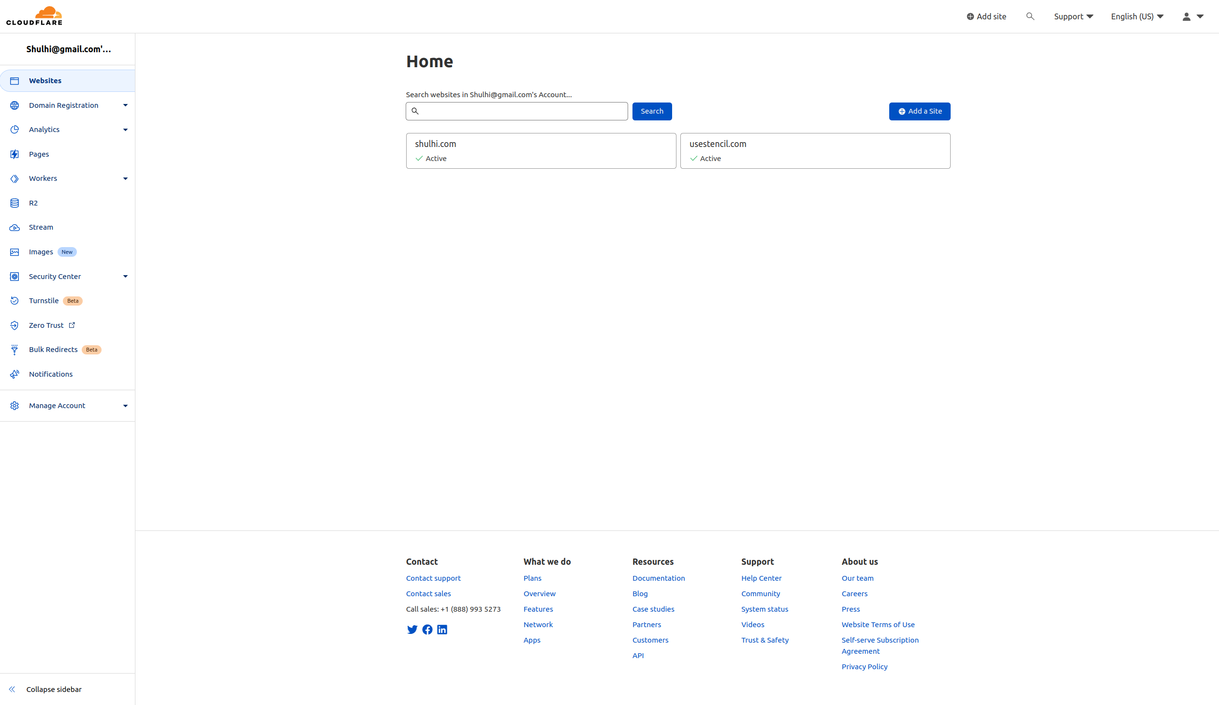Click the Collapse sidebar chevrons icon
This screenshot has width=1219, height=705.
point(12,689)
